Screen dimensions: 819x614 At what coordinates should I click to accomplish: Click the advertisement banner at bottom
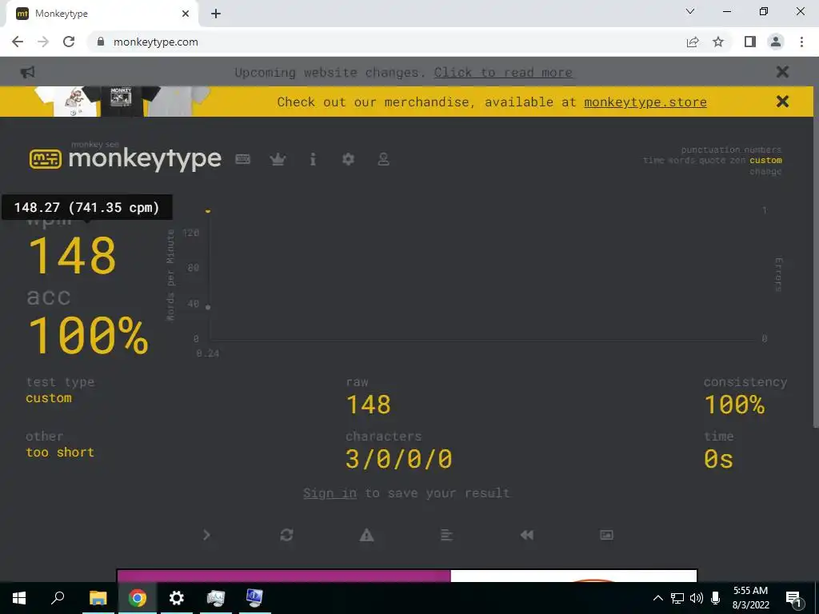point(407,576)
